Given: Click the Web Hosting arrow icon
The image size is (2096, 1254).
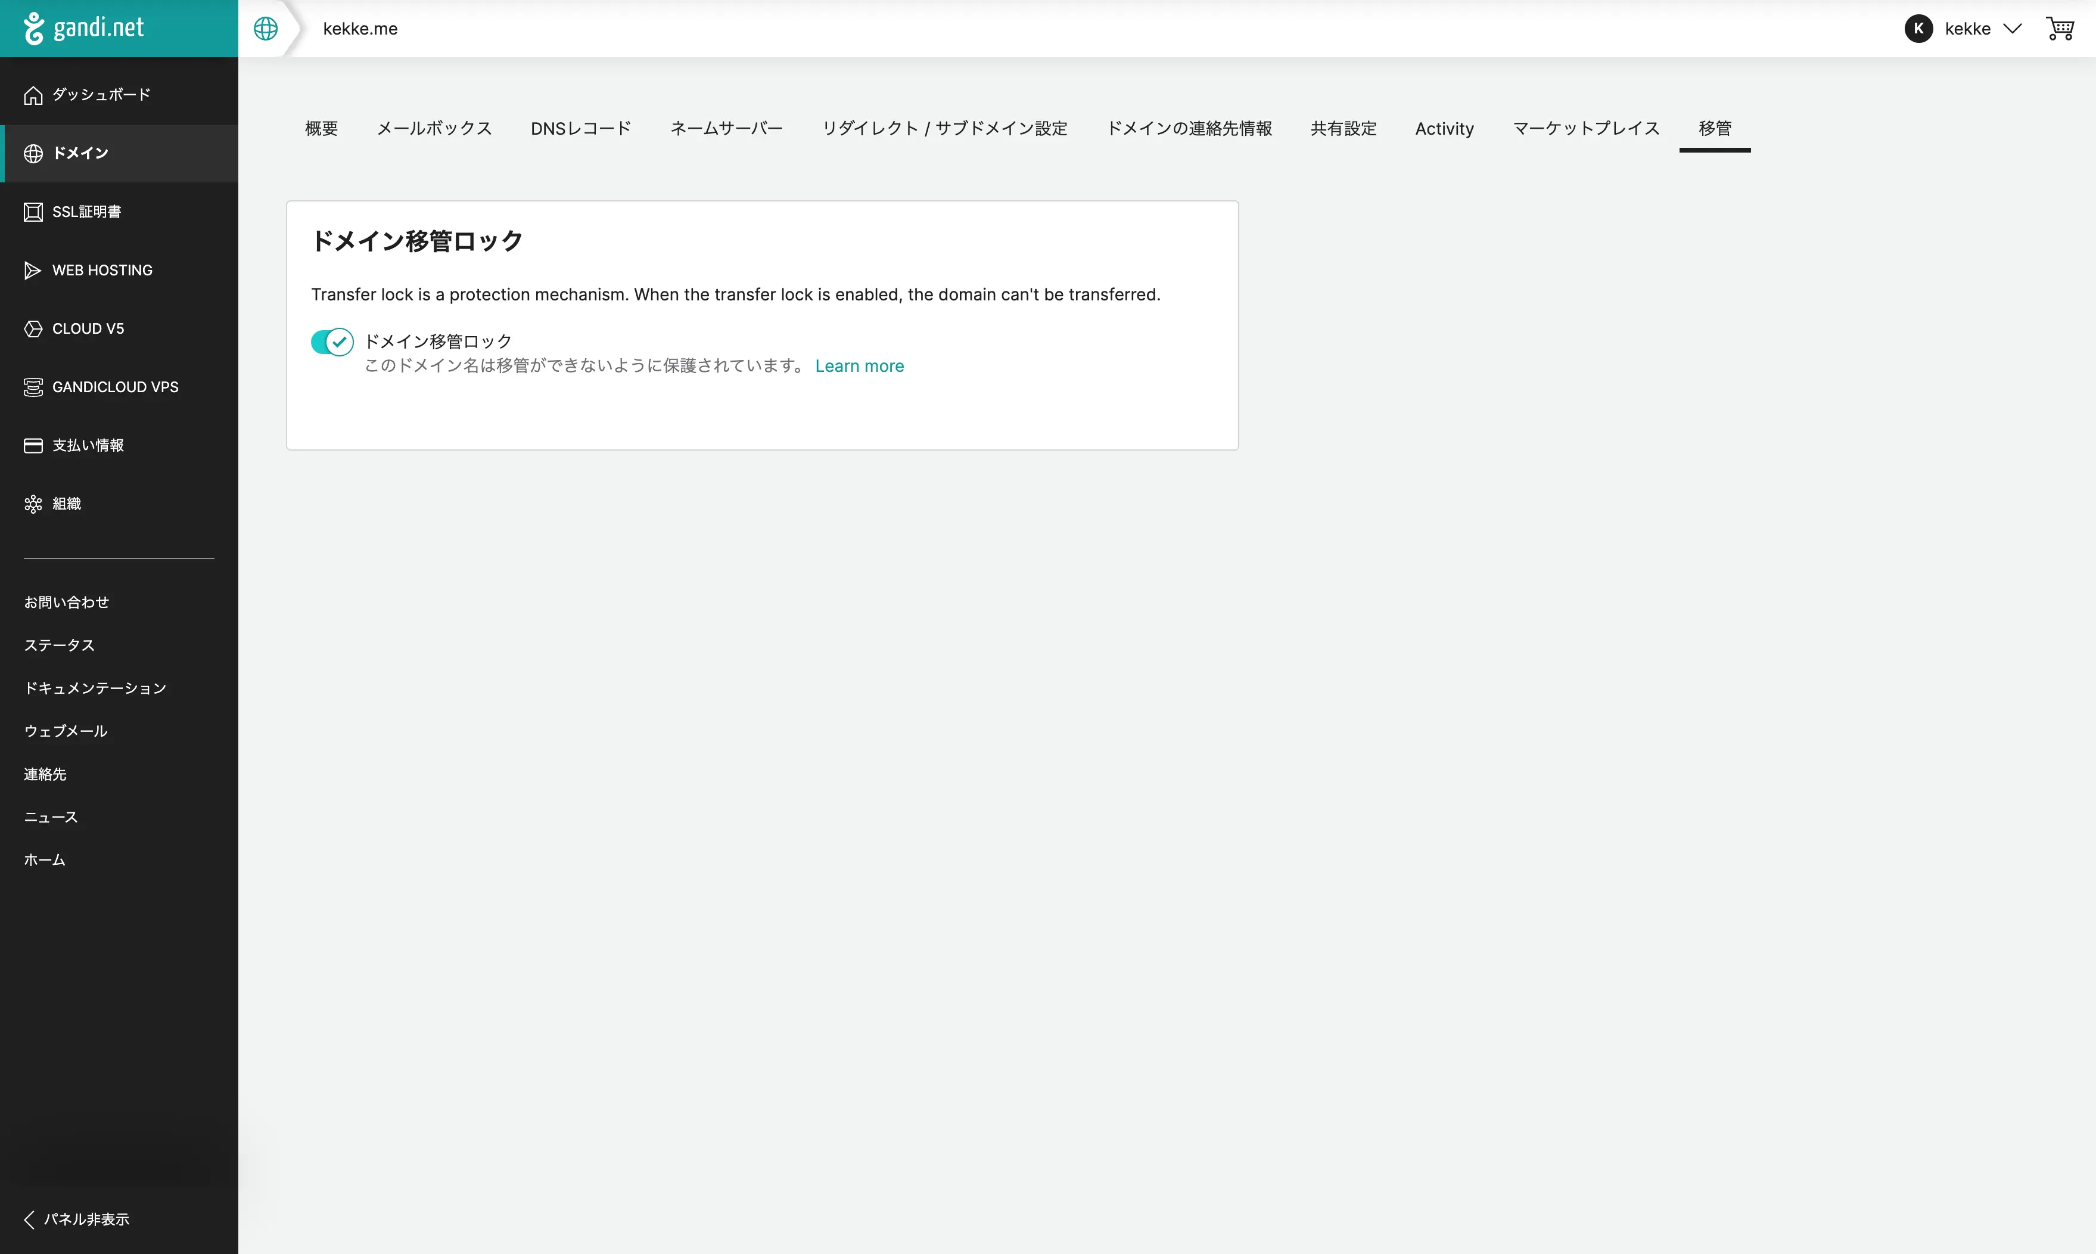Looking at the screenshot, I should (x=33, y=271).
